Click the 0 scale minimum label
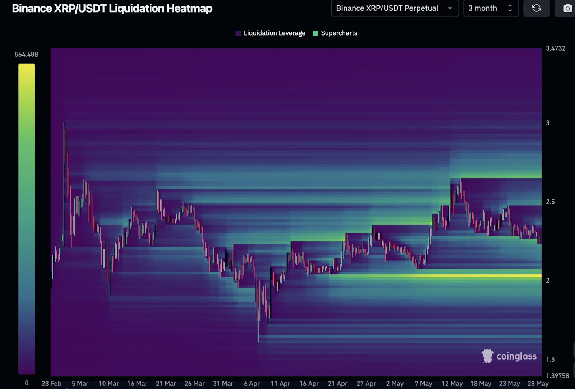 pyautogui.click(x=27, y=383)
